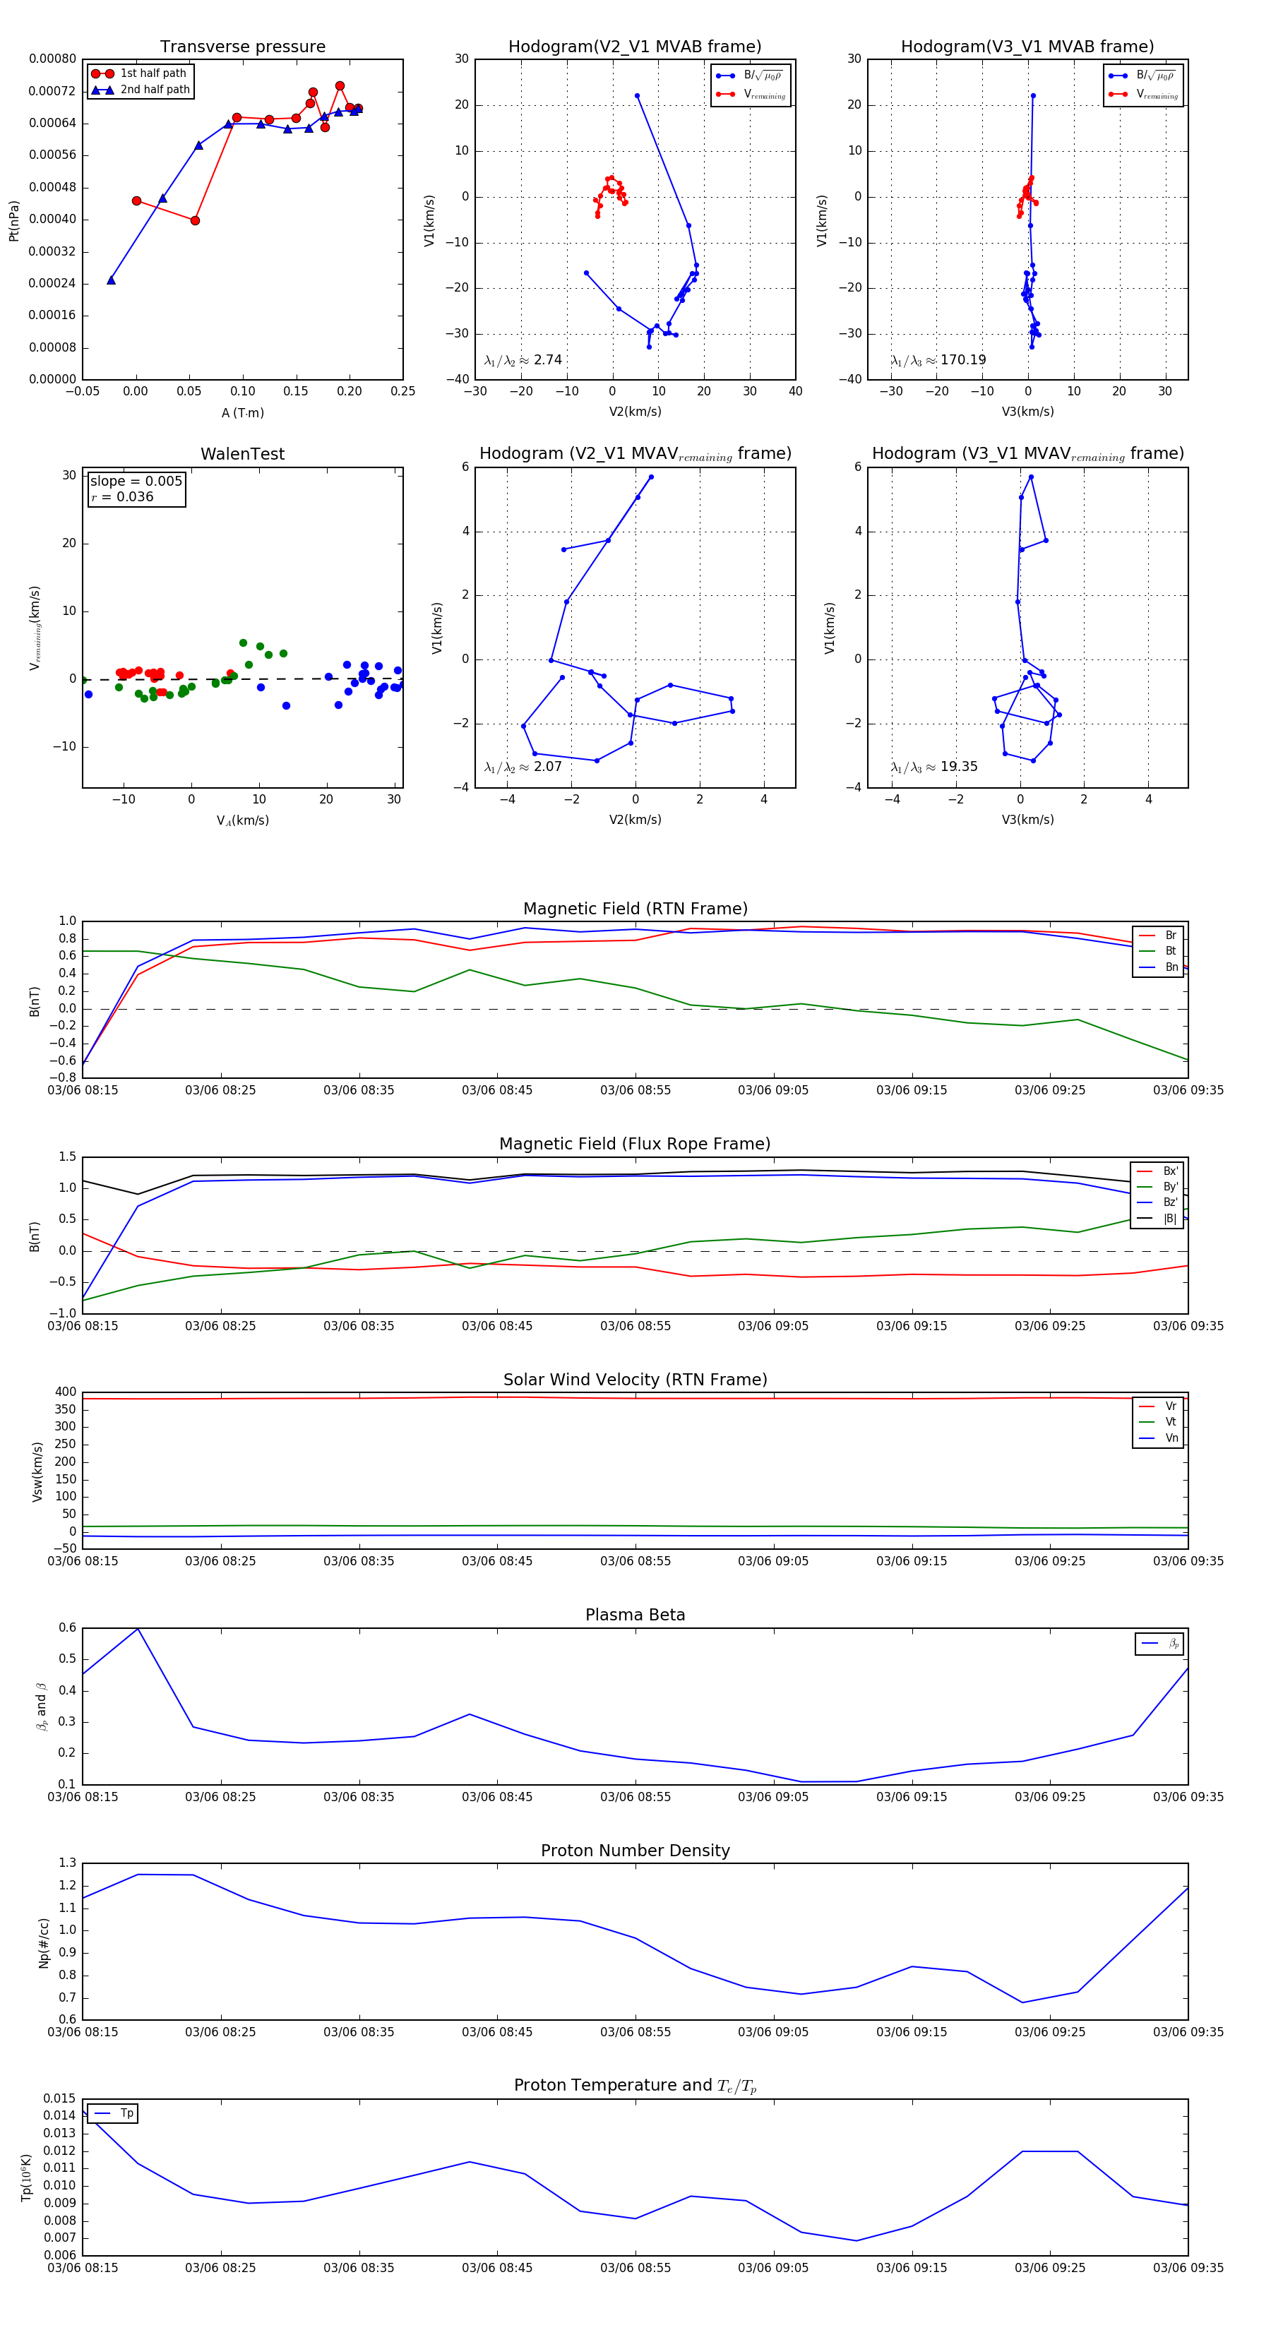Image resolution: width=1271 pixels, height=2330 pixels.
Task: Click the 'Br' legend entry
Action: point(1158,936)
